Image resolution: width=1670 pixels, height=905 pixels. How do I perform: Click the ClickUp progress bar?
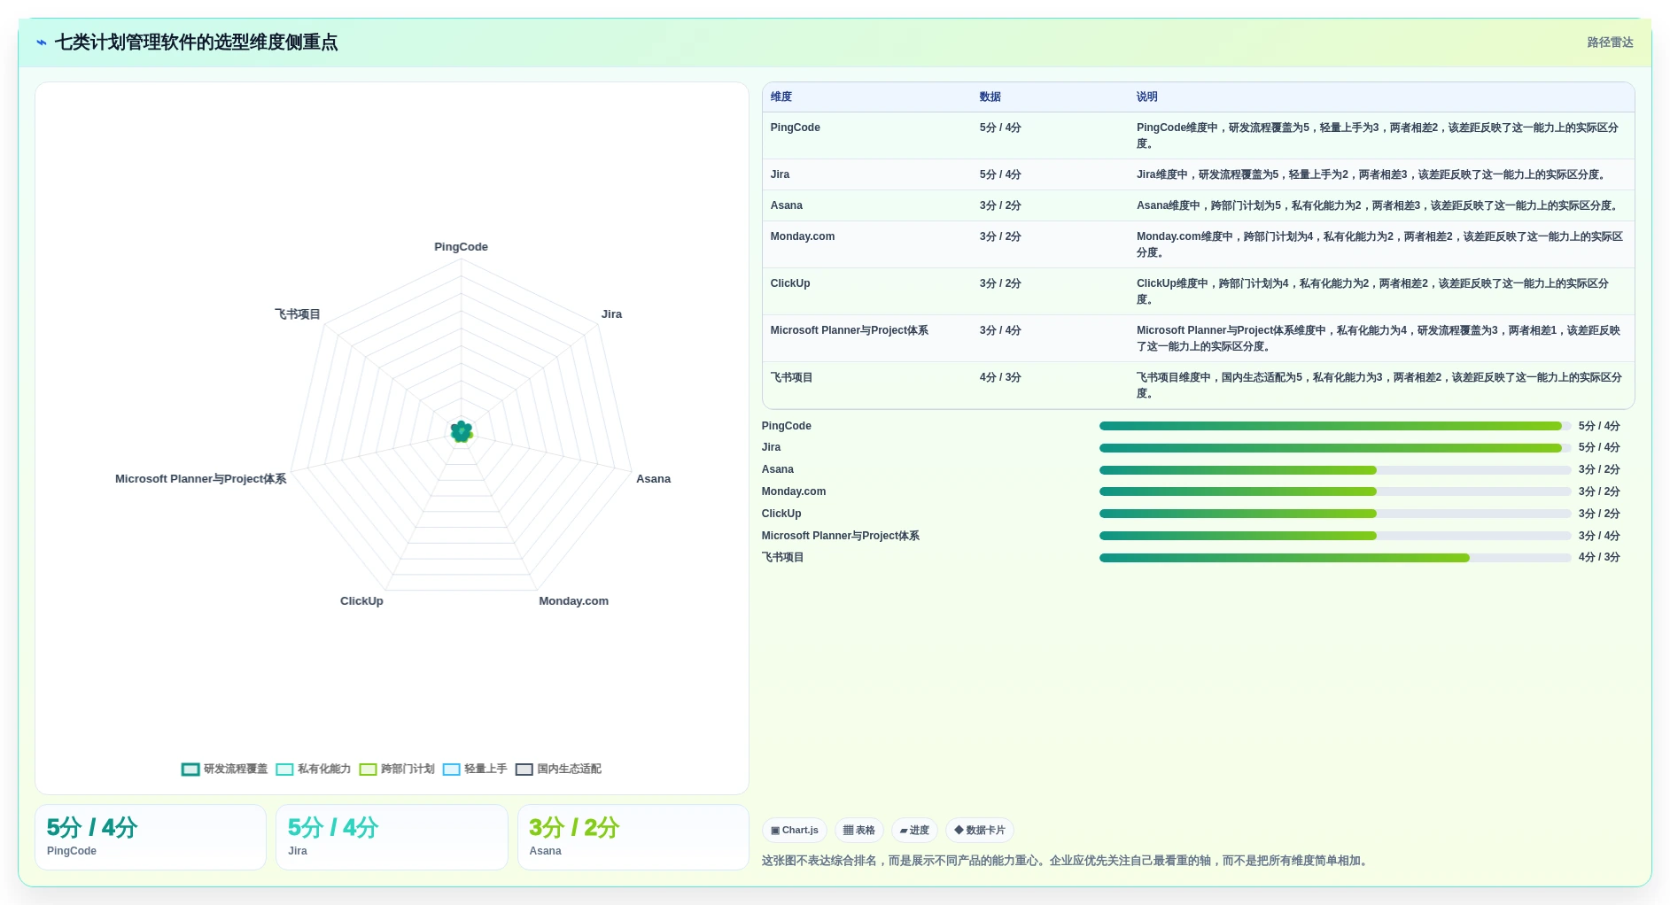1335,514
